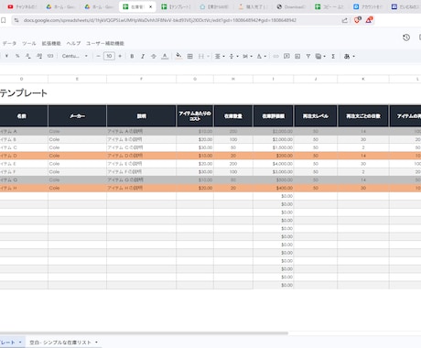Click the insert link icon
421x348 pixels.
(x=275, y=56)
